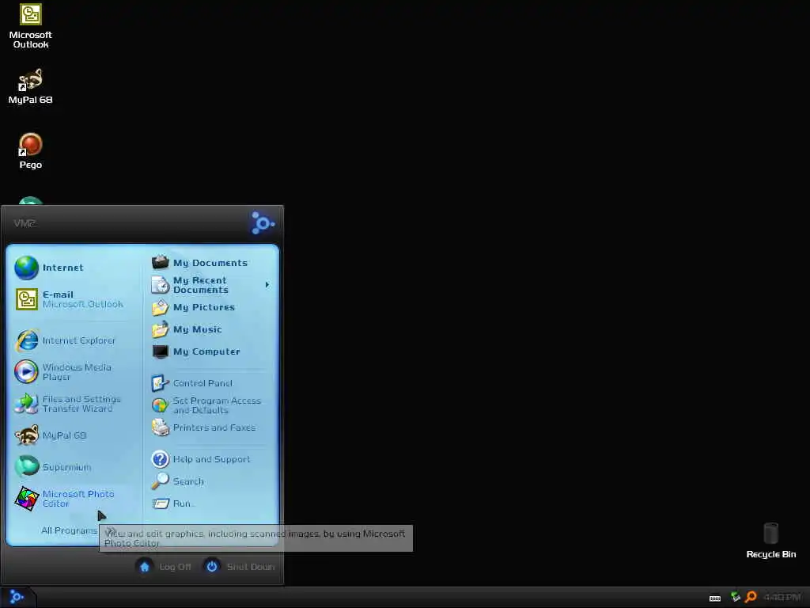
Task: Click the keyboard tray icon
Action: click(715, 598)
